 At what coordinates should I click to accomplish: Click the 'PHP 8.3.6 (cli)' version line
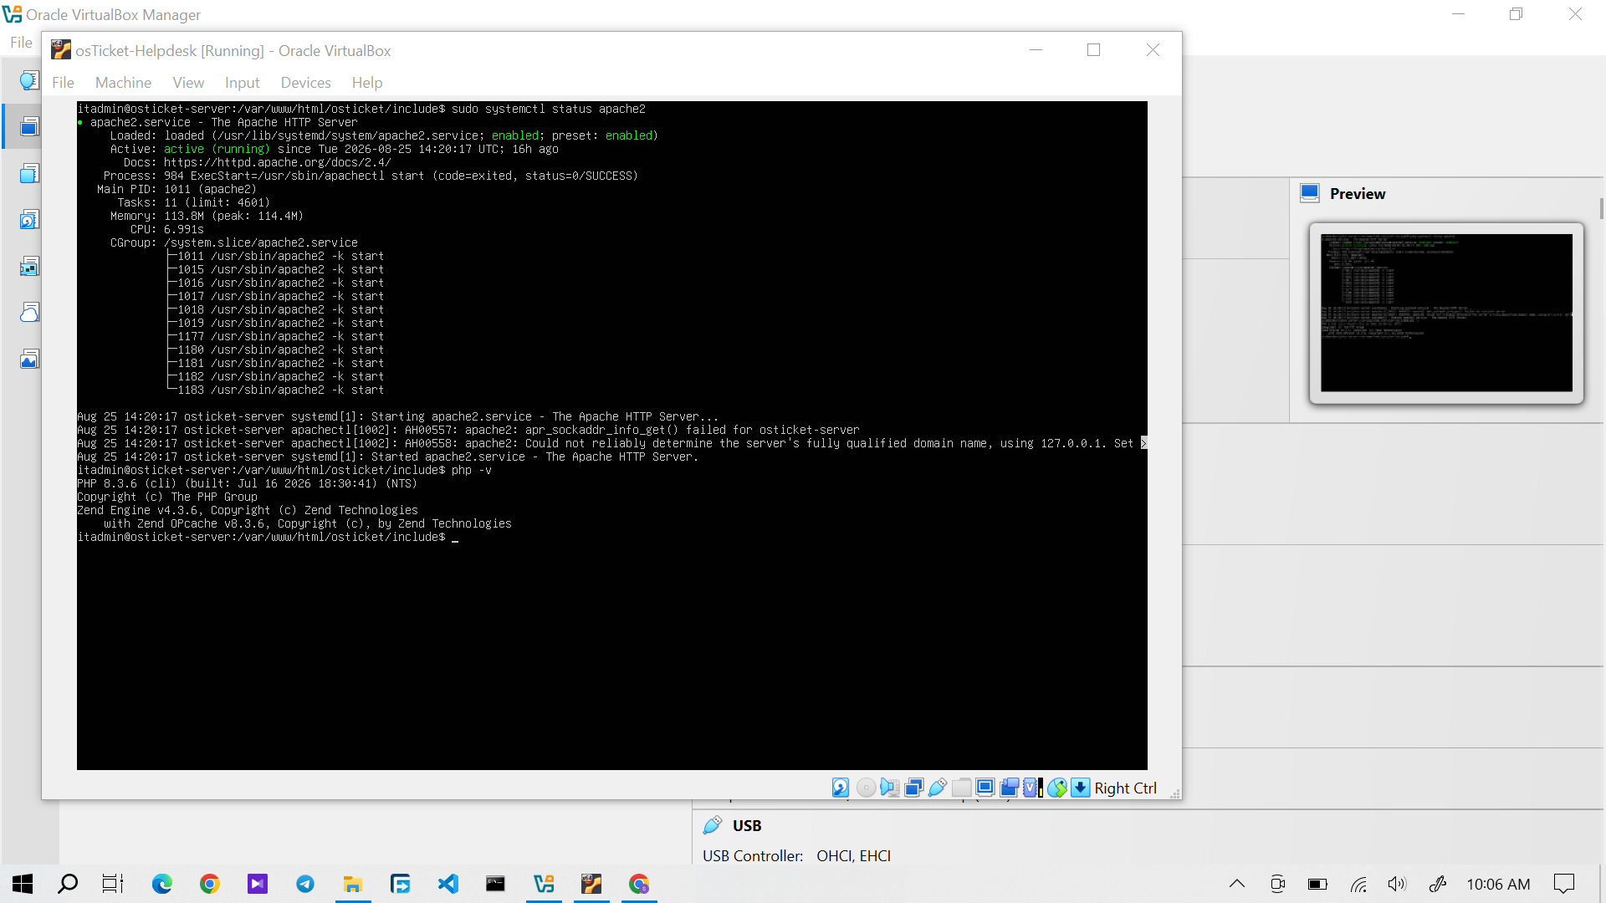point(247,483)
